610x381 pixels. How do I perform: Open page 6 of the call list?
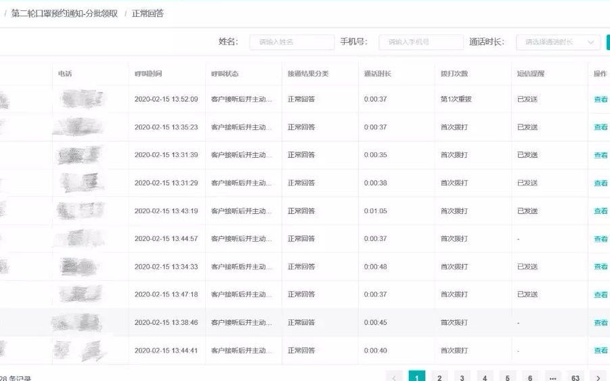tap(530, 378)
